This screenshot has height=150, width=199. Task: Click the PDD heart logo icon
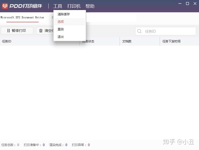coord(5,6)
